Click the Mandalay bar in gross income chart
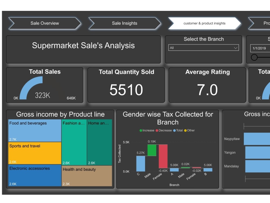The image size is (270, 203). pos(258,166)
